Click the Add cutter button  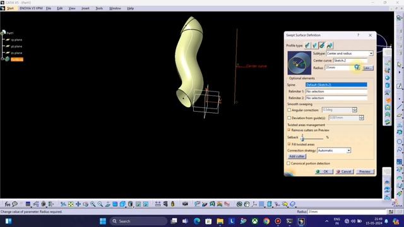coord(297,156)
